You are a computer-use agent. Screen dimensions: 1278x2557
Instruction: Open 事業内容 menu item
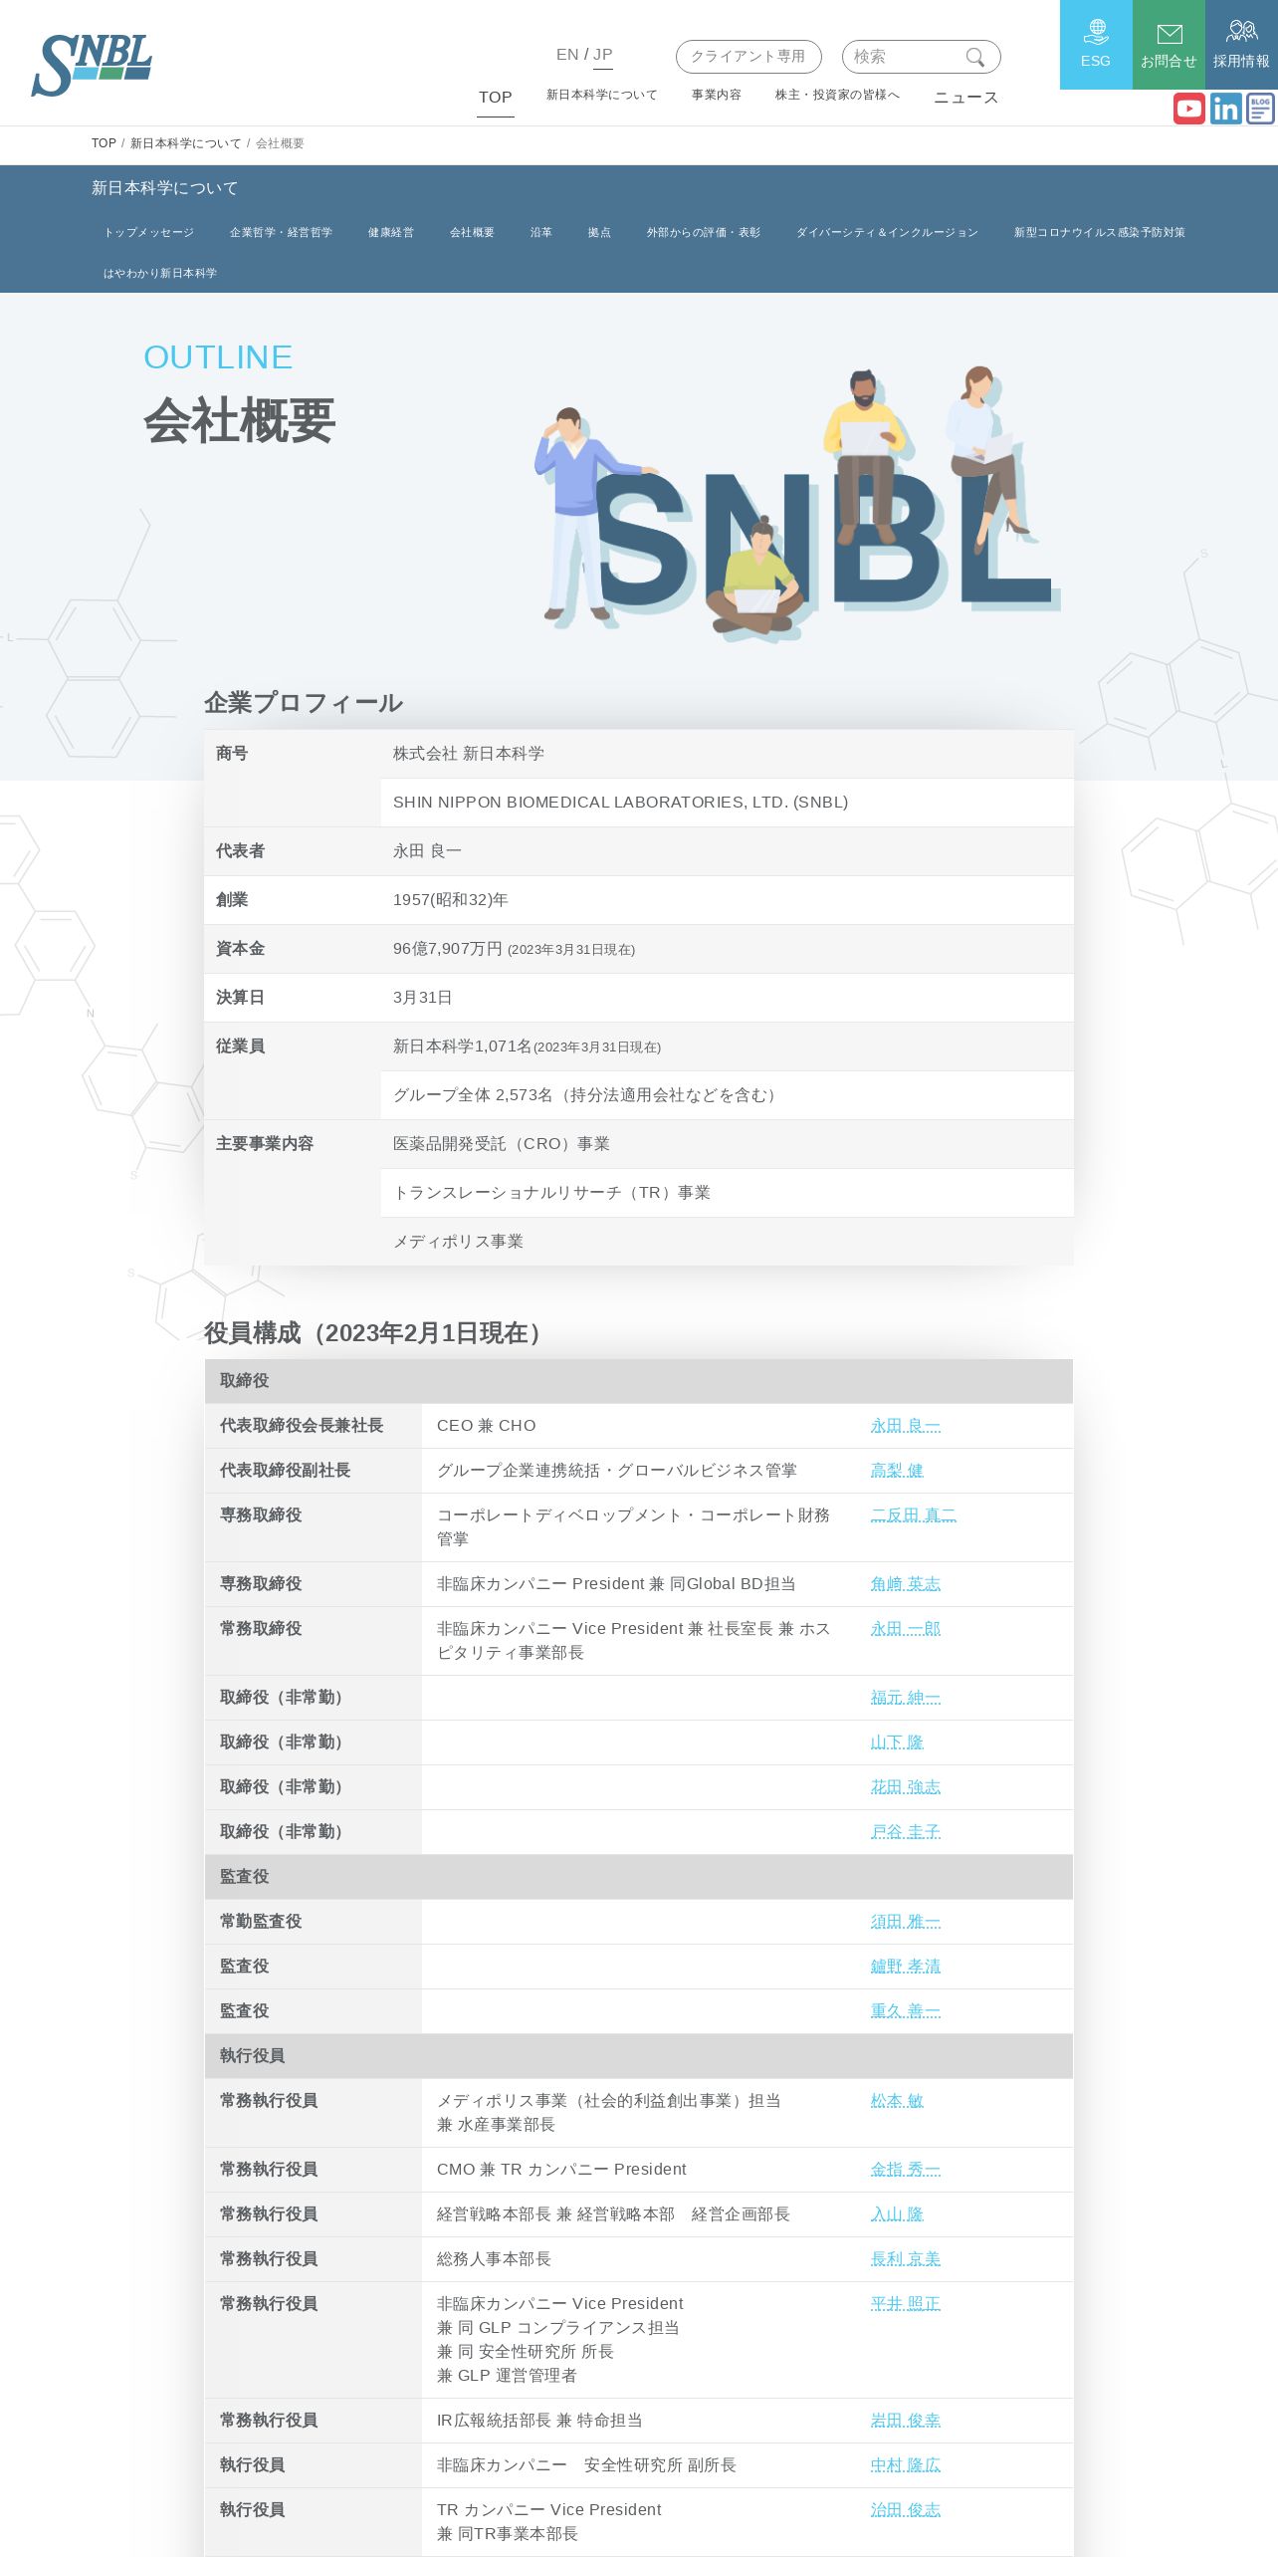(x=717, y=95)
